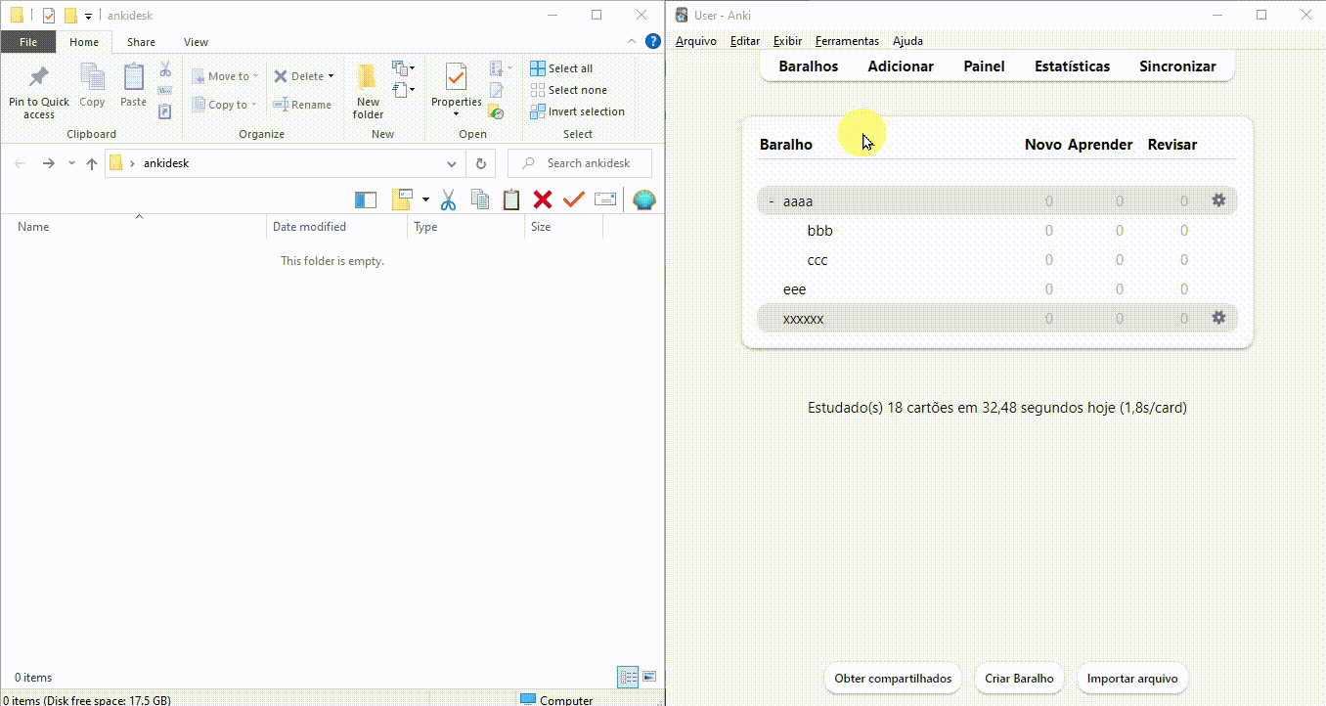Switch to the View ribbon tab
Viewport: 1326px width, 706px height.
tap(196, 42)
